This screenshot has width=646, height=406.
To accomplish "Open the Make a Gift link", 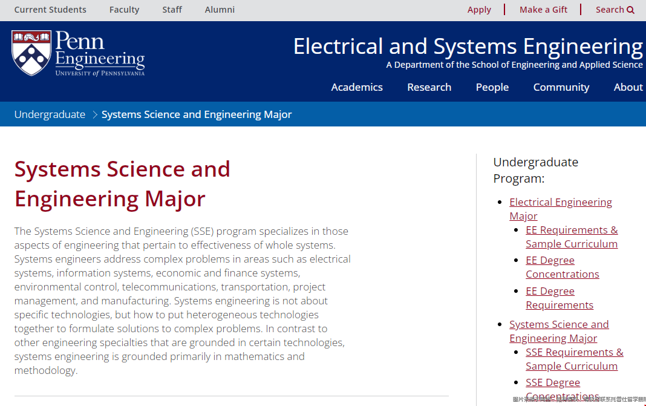I will tap(543, 10).
